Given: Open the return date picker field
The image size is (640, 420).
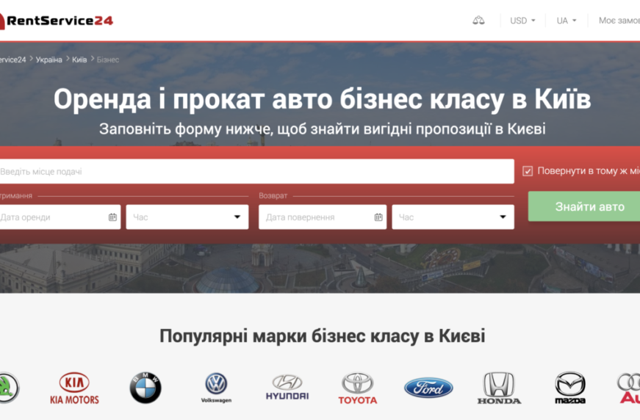Looking at the screenshot, I should point(322,217).
